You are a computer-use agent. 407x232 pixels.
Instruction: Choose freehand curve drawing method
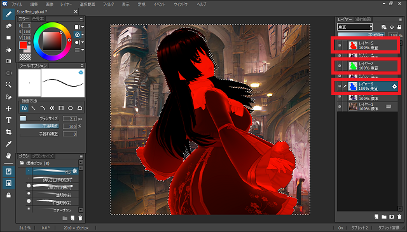(x=24, y=108)
